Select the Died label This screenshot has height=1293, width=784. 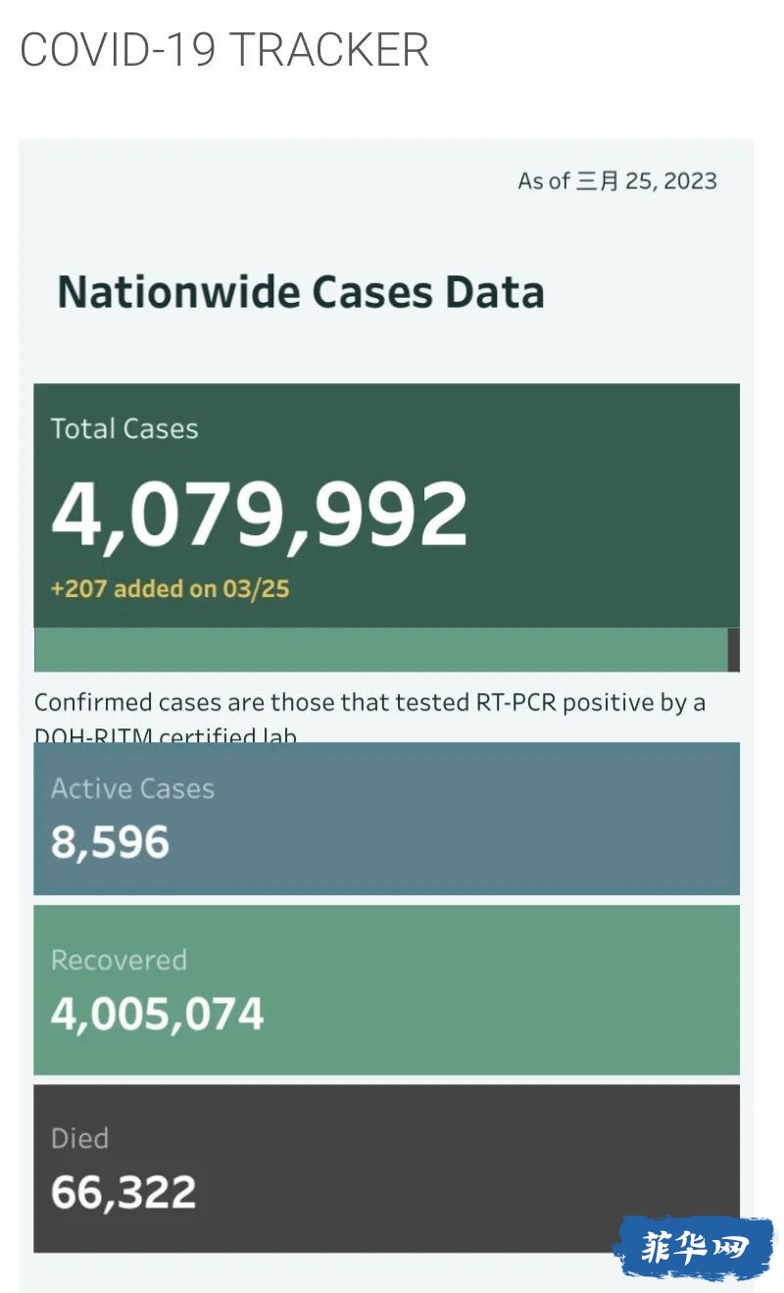click(79, 1138)
